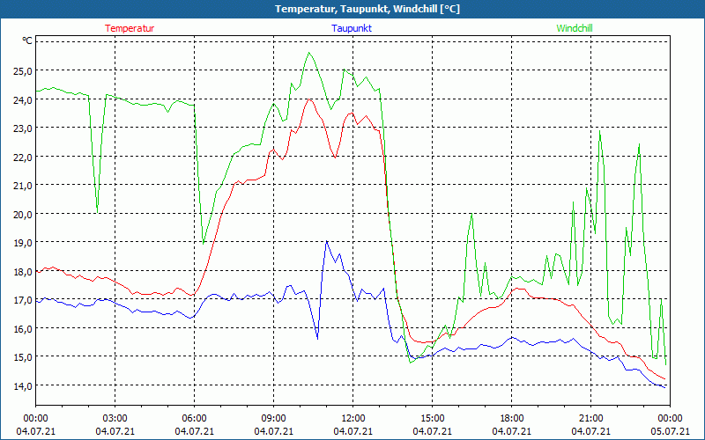Click the 17,0 y-axis value

coord(24,300)
